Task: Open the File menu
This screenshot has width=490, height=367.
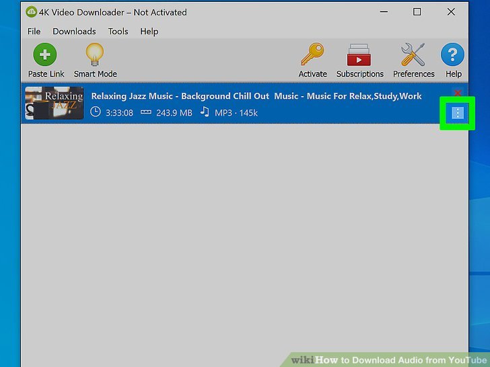Action: coord(34,32)
